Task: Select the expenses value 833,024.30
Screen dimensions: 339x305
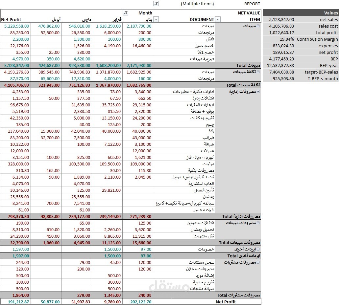Action: pyautogui.click(x=283, y=46)
